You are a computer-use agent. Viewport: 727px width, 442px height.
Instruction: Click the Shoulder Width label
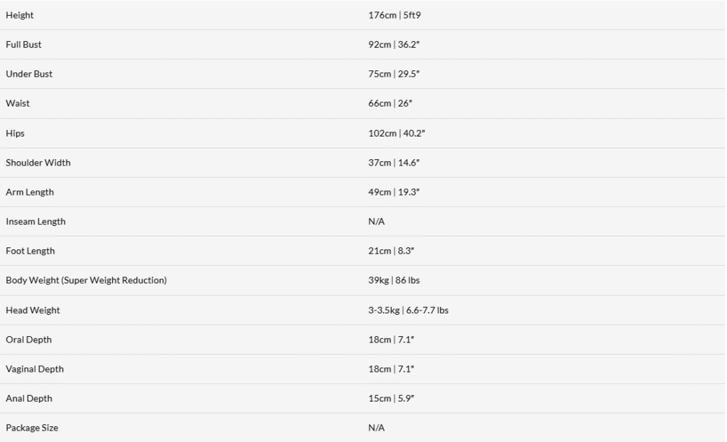click(38, 163)
